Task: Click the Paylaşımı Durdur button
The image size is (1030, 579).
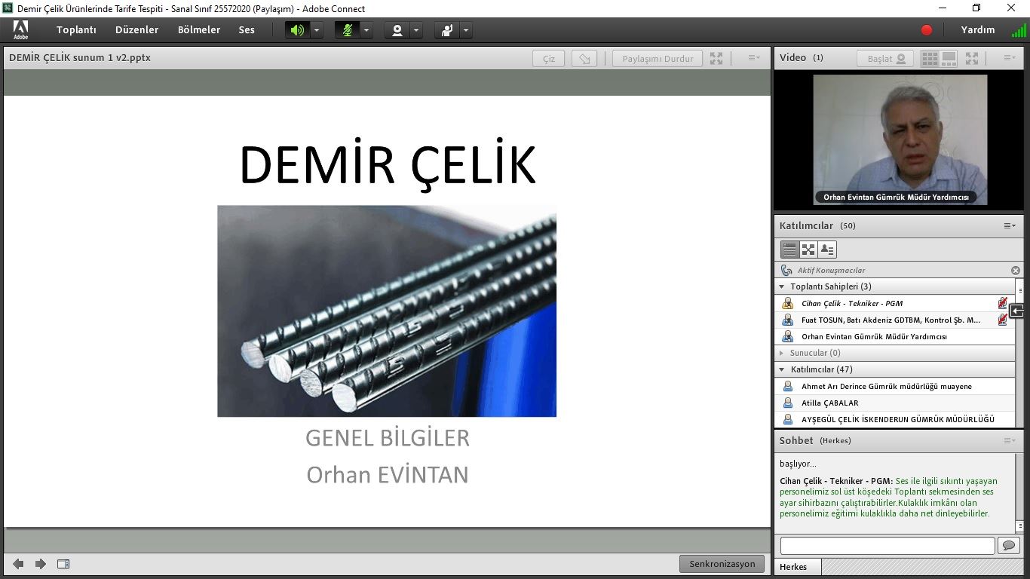Action: 658,58
